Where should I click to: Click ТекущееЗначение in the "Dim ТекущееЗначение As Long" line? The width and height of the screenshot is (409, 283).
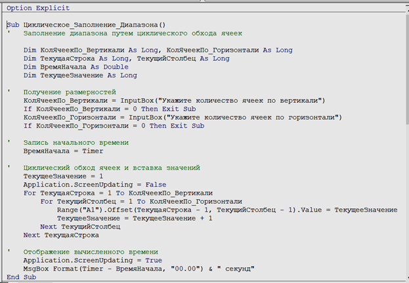coord(72,75)
